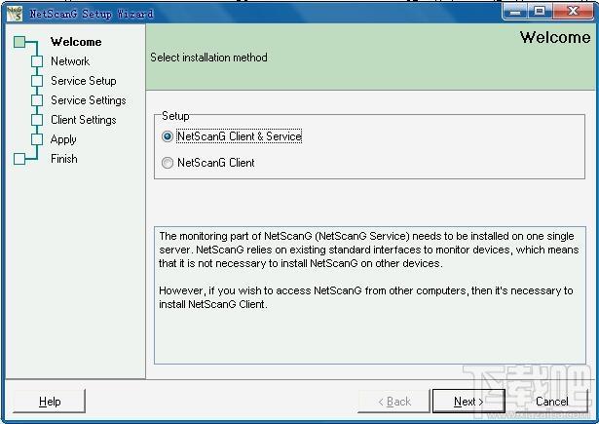Open Help for the wizard
The height and width of the screenshot is (424, 599).
tap(50, 401)
